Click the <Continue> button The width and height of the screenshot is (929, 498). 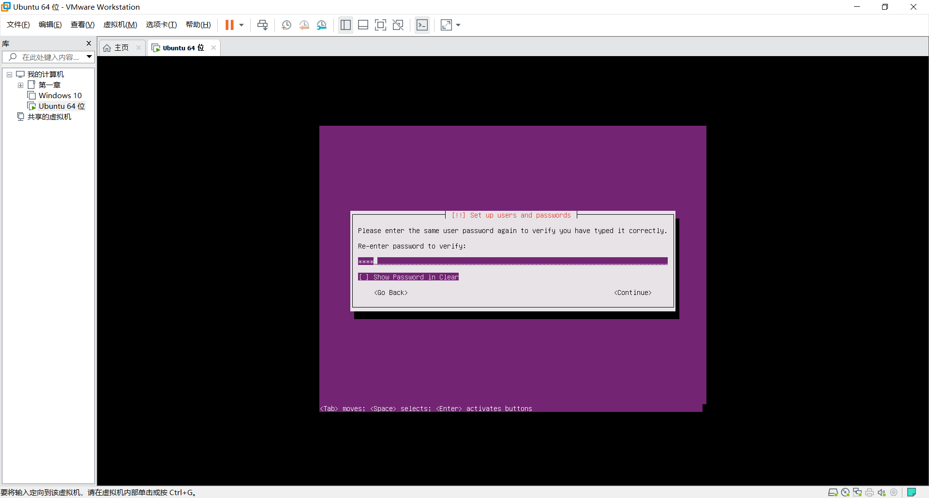click(633, 293)
